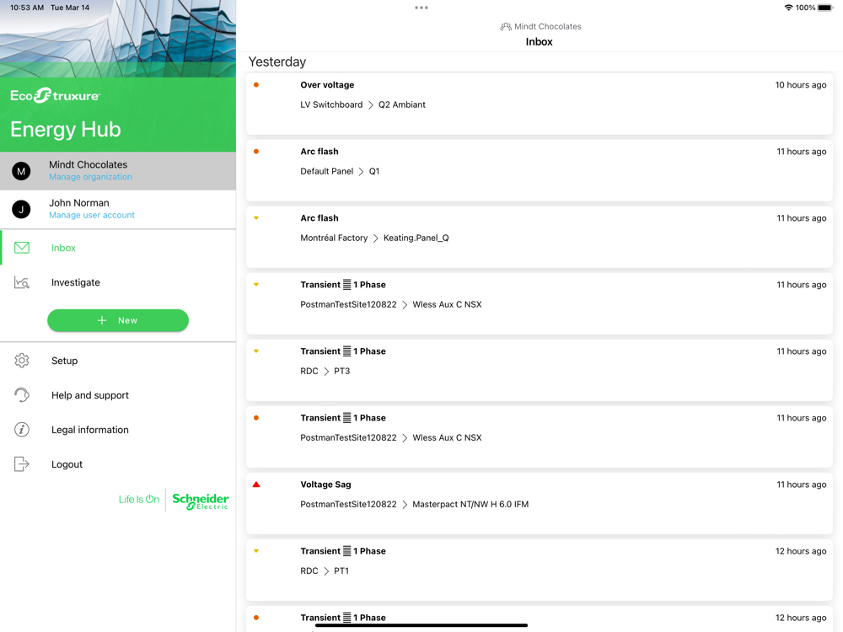
Task: Click the chevron between LV Switchboard and Q2 Ambiant
Action: (370, 104)
